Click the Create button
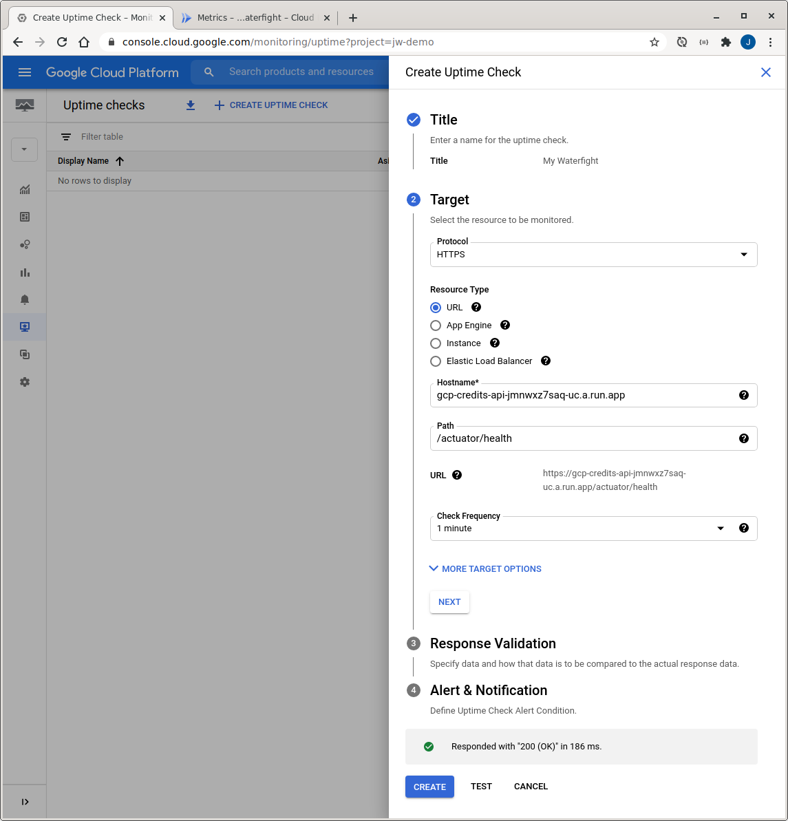Image resolution: width=788 pixels, height=821 pixels. [429, 787]
